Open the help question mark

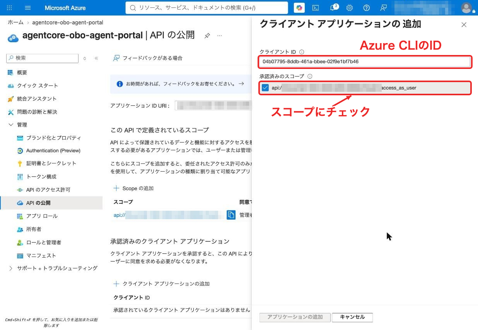[x=367, y=8]
